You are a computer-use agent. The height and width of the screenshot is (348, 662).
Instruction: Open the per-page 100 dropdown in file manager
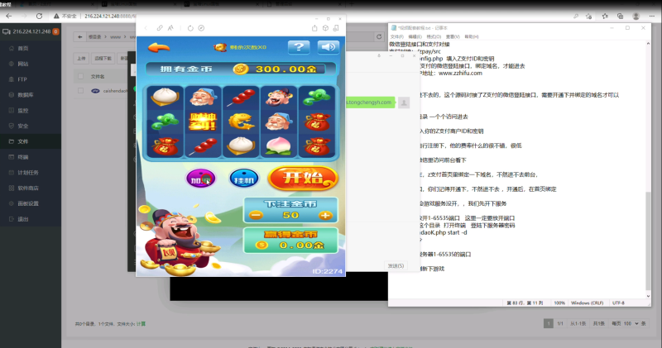(631, 323)
